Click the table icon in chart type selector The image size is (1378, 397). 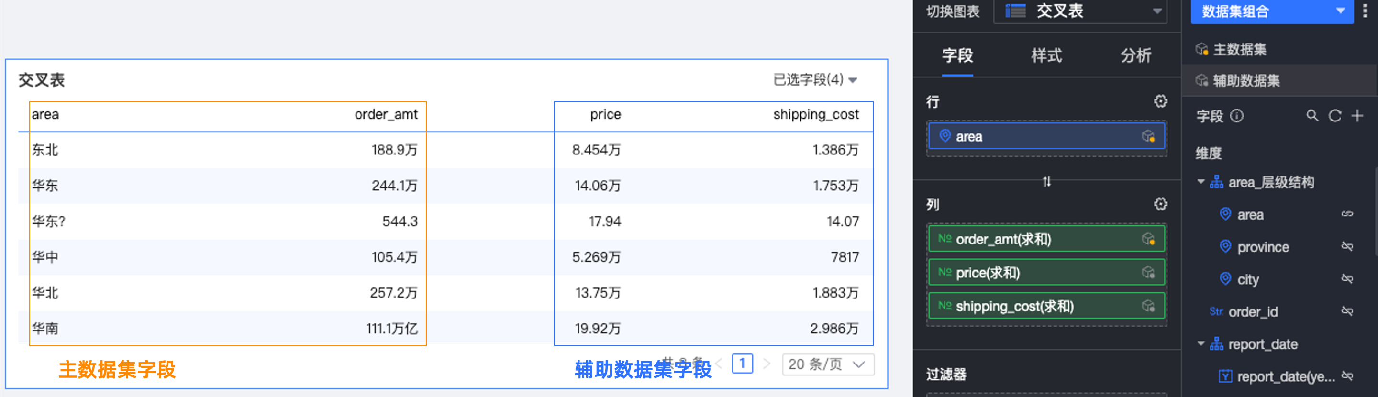click(1015, 11)
